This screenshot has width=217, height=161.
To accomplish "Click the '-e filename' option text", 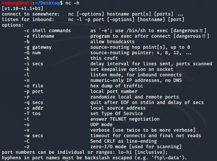I will click(x=39, y=36).
